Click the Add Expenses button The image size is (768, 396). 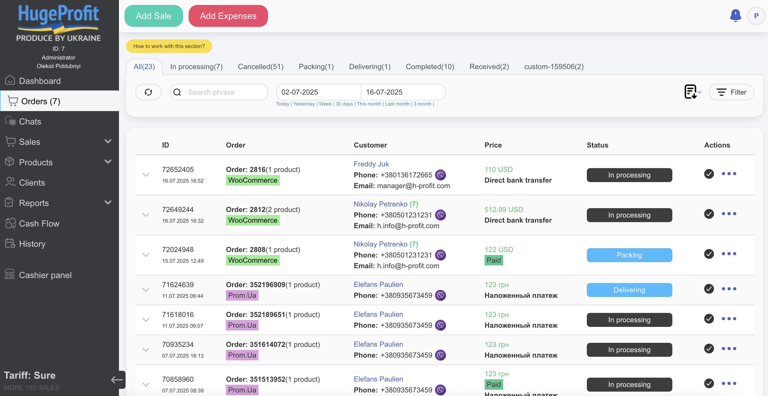(x=228, y=16)
